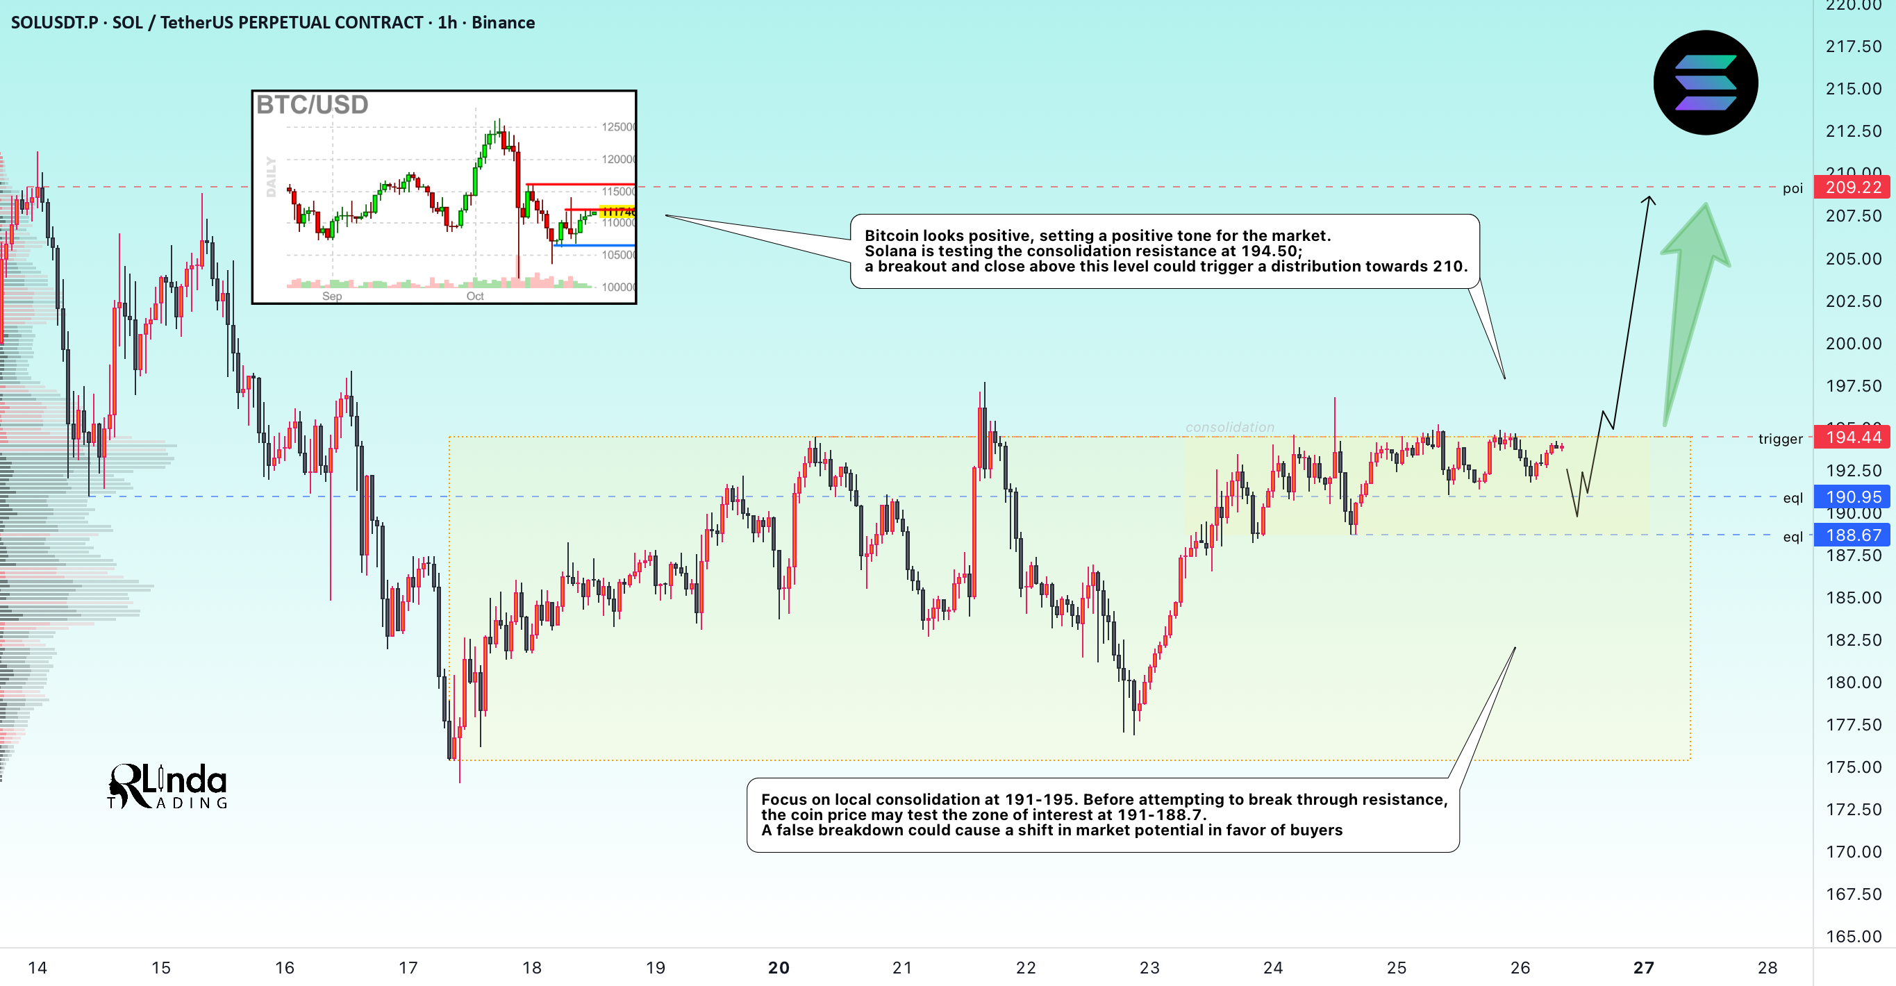Open the BTC/USD inset chart thumbnail
This screenshot has height=986, width=1896.
point(444,197)
